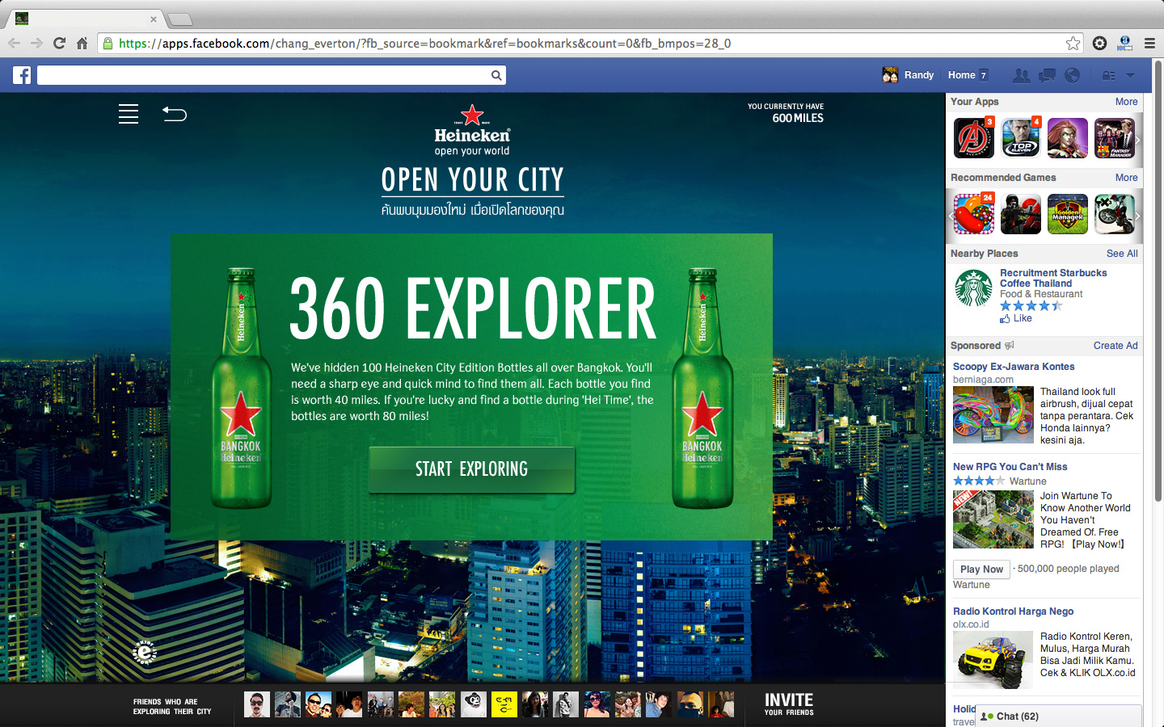Viewport: 1164px width, 727px height.
Task: Open the Chat (62) bar
Action: [1058, 716]
